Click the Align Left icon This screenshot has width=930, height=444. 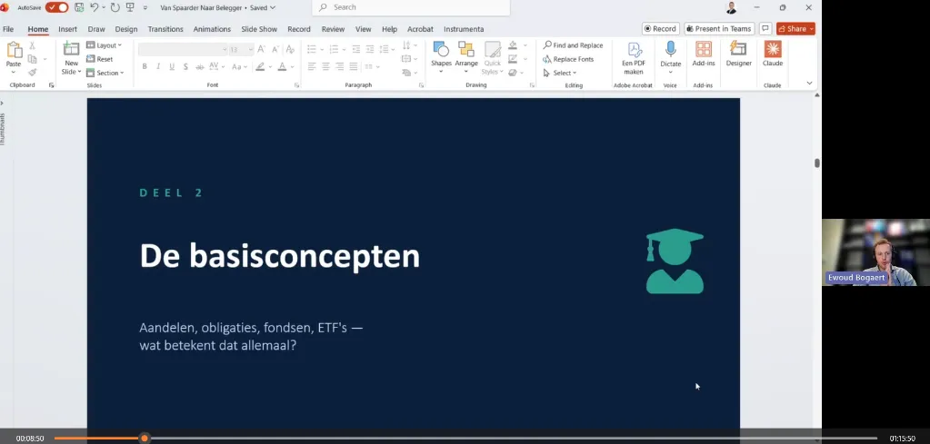[312, 66]
